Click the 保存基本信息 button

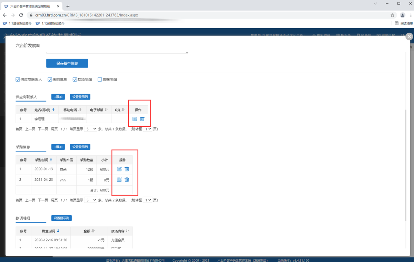(x=67, y=63)
